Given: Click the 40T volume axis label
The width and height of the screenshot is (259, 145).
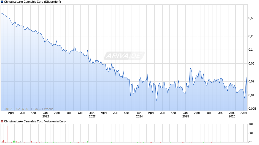Looking at the screenshot, I should pyautogui.click(x=251, y=124).
